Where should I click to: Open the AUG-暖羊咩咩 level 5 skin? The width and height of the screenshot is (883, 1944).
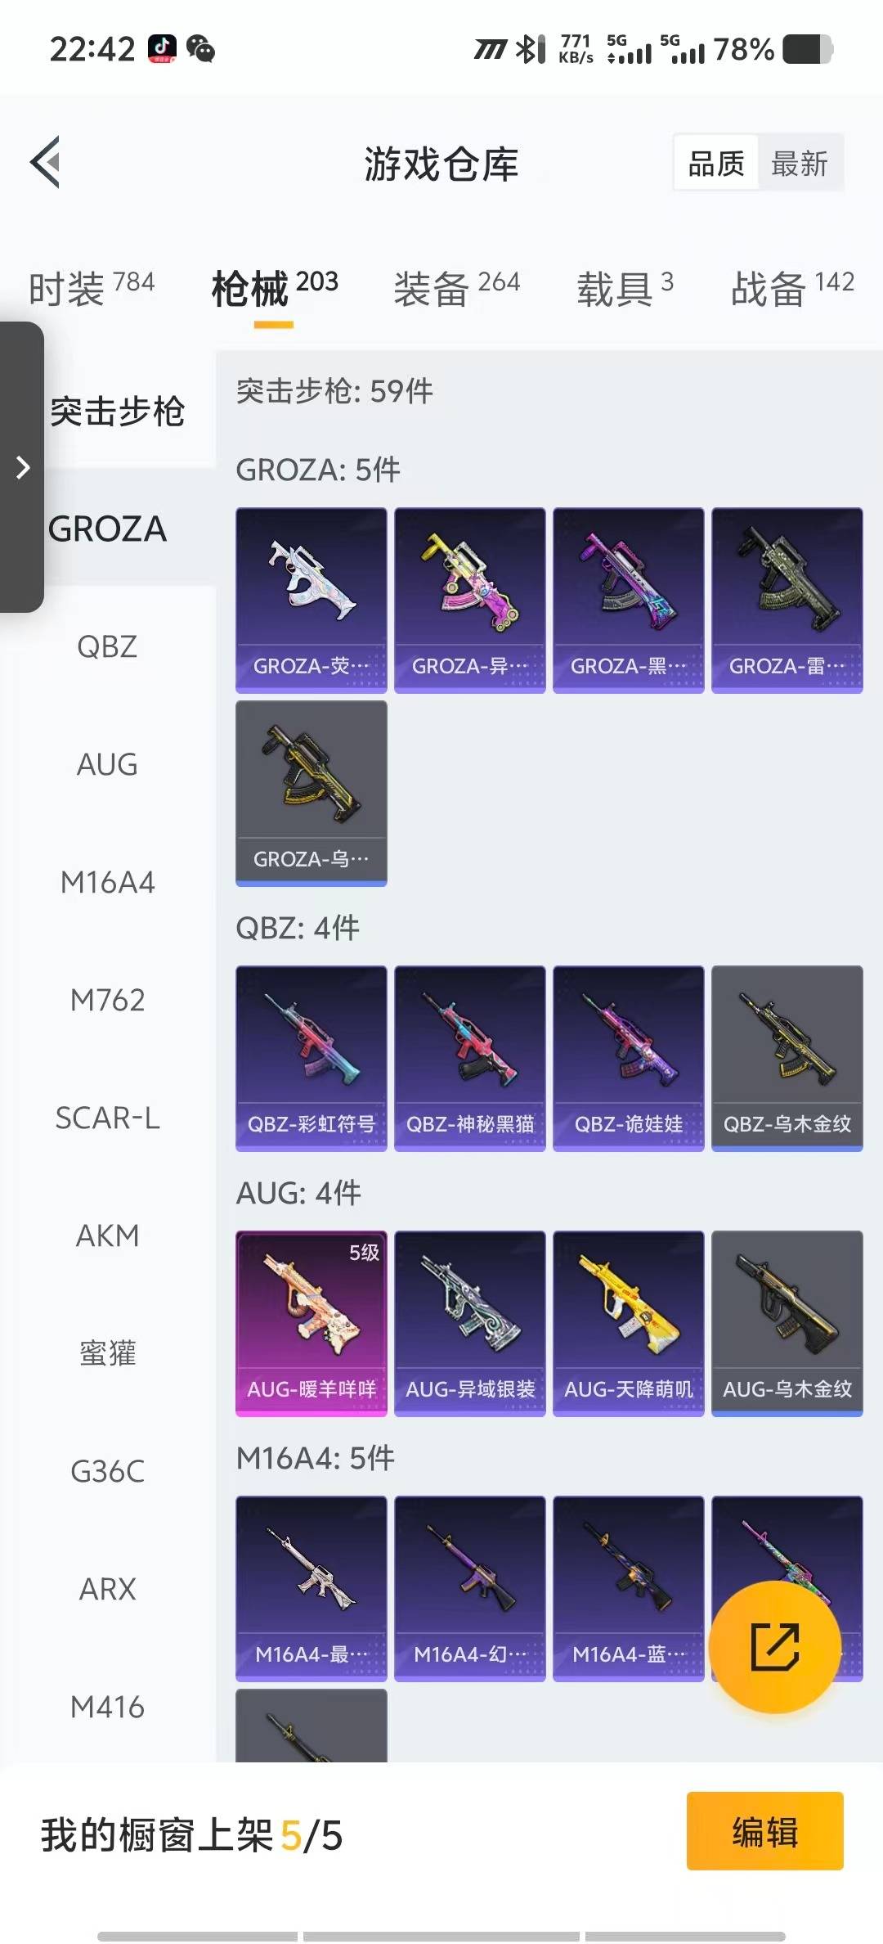click(x=312, y=1323)
